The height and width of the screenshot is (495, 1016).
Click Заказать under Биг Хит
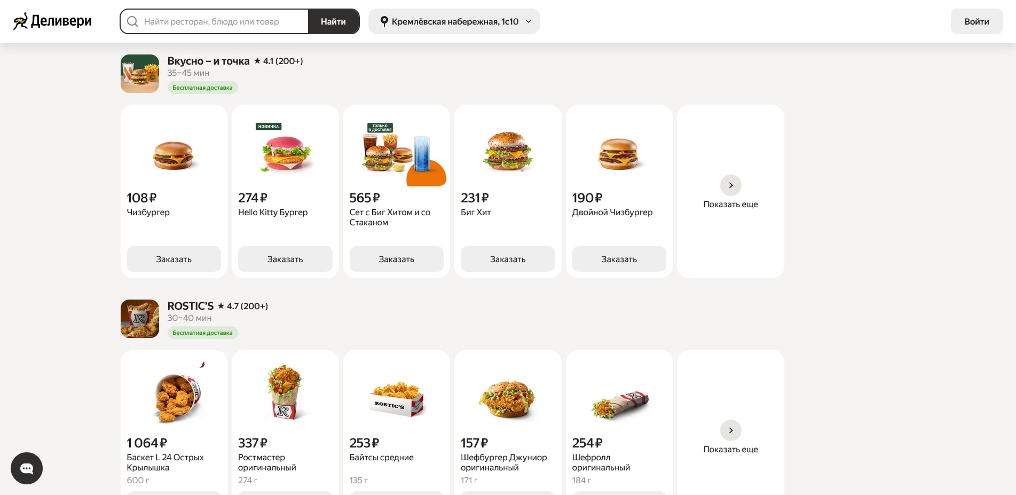point(508,259)
